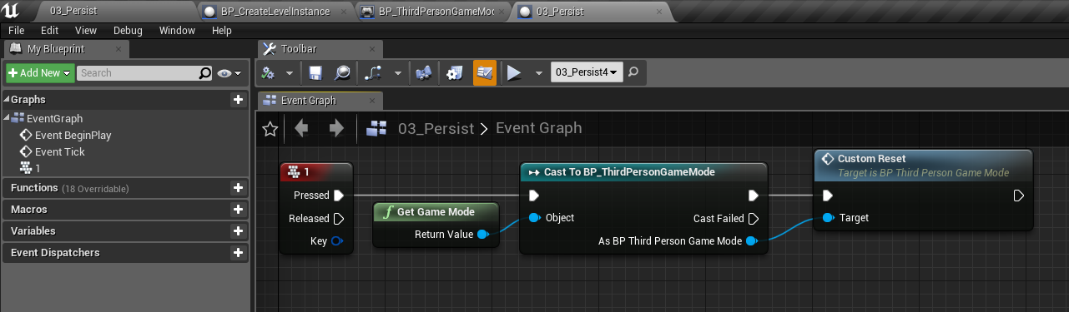Click Event Graph breadcrumb link
This screenshot has height=312, width=1069.
coord(538,128)
